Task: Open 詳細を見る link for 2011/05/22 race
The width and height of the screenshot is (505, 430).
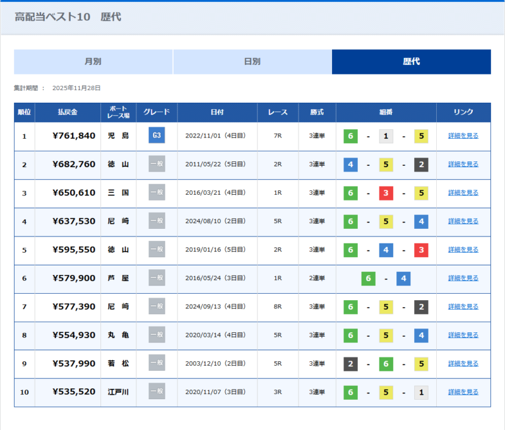Action: tap(463, 165)
